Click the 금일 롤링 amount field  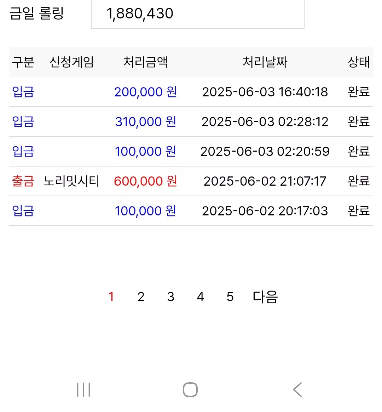pos(198,14)
